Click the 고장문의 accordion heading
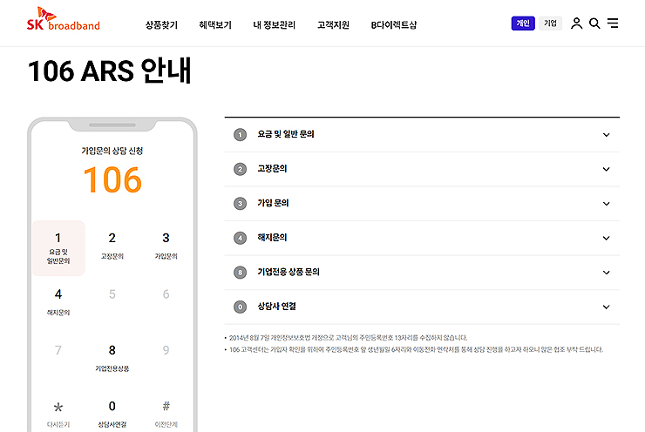The image size is (645, 432). tap(272, 169)
